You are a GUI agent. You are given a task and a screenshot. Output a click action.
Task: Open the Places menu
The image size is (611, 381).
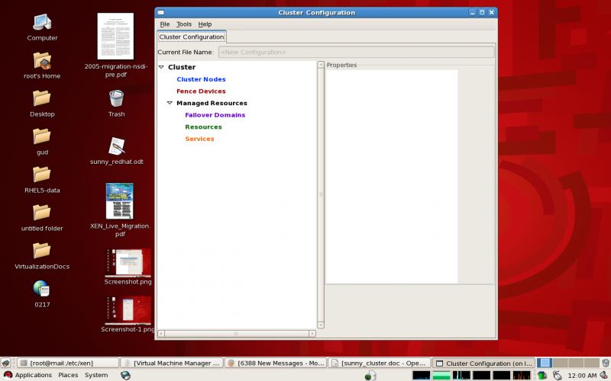coord(68,375)
